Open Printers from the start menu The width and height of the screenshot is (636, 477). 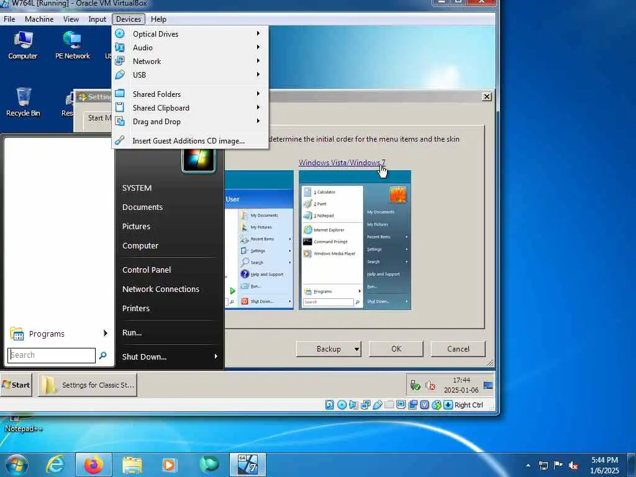click(136, 308)
